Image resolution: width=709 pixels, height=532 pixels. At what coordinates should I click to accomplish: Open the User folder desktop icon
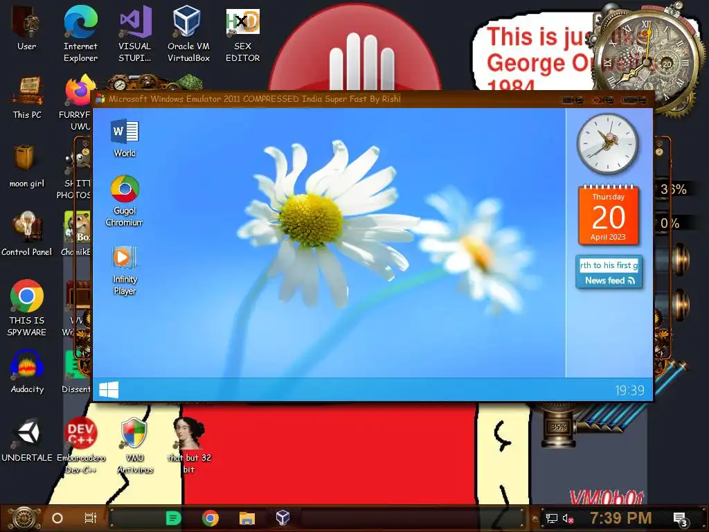click(x=26, y=28)
